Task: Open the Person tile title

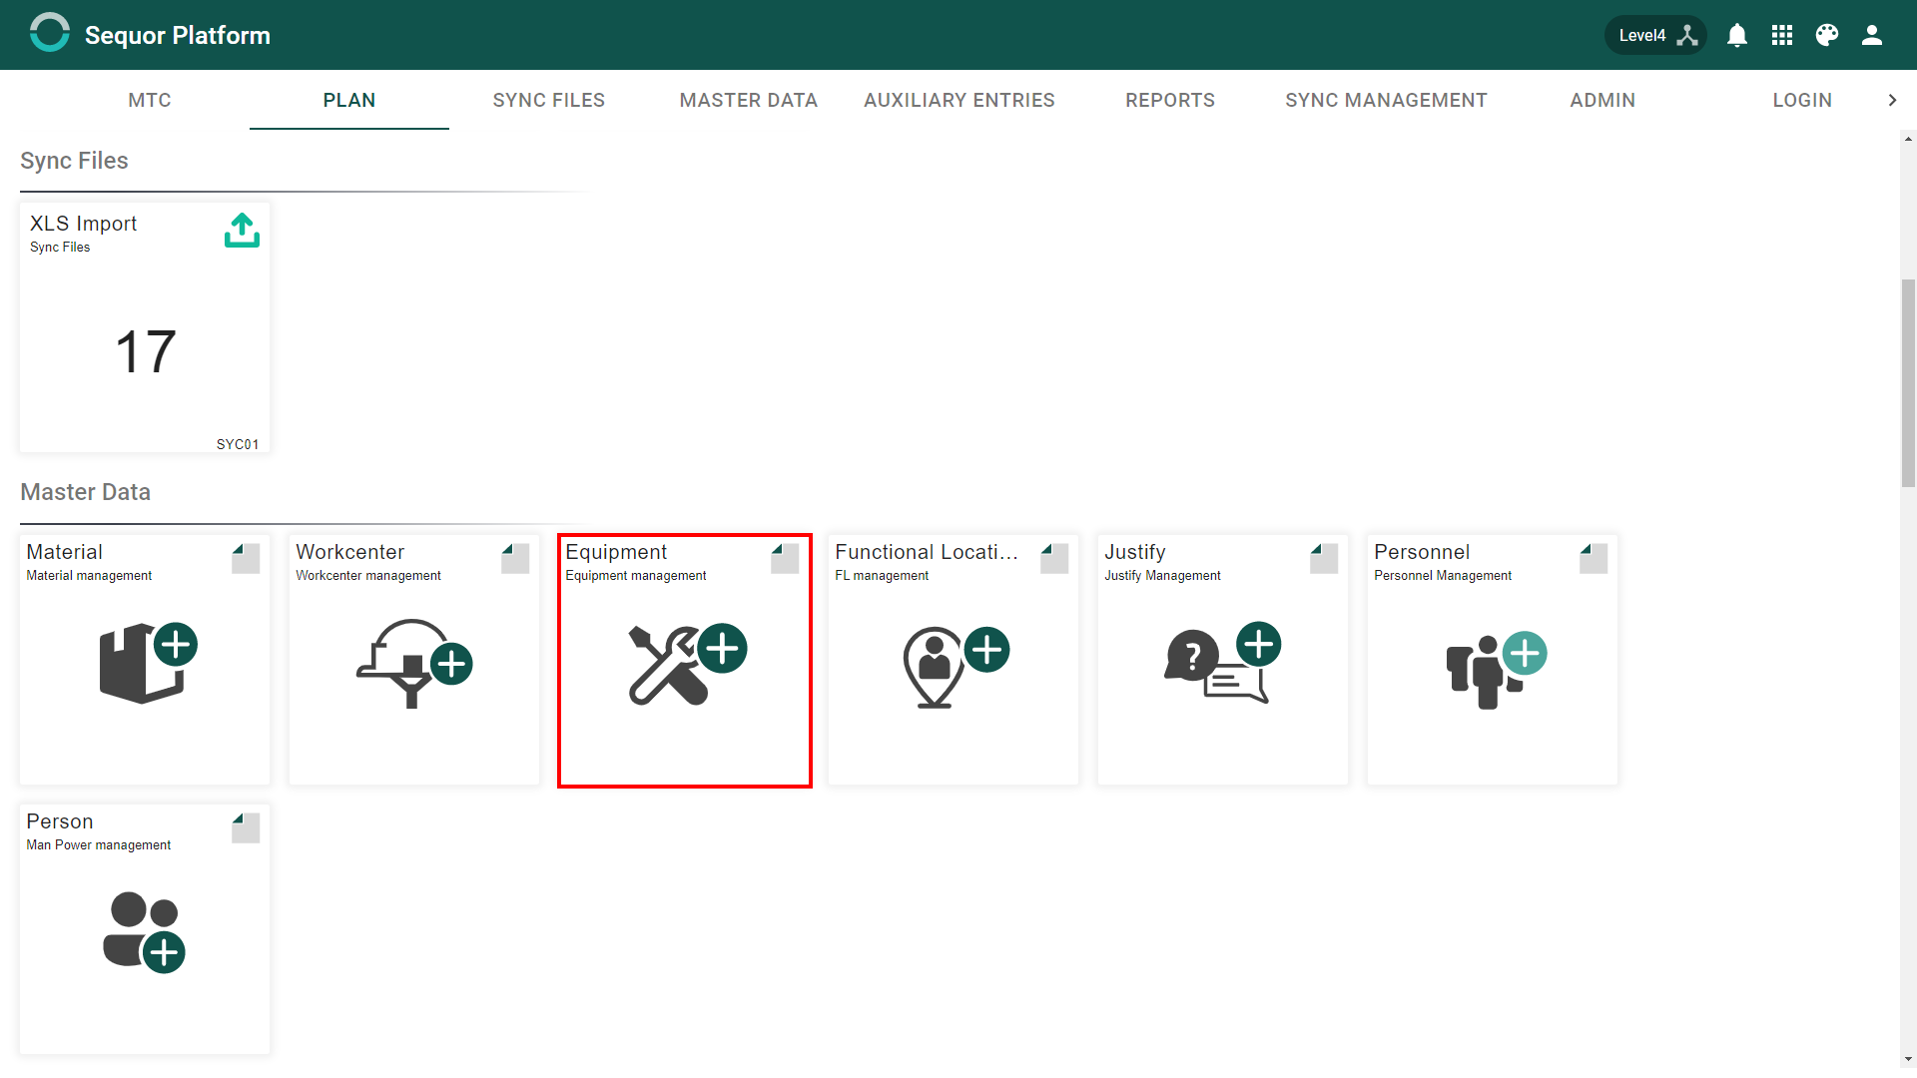Action: click(60, 821)
